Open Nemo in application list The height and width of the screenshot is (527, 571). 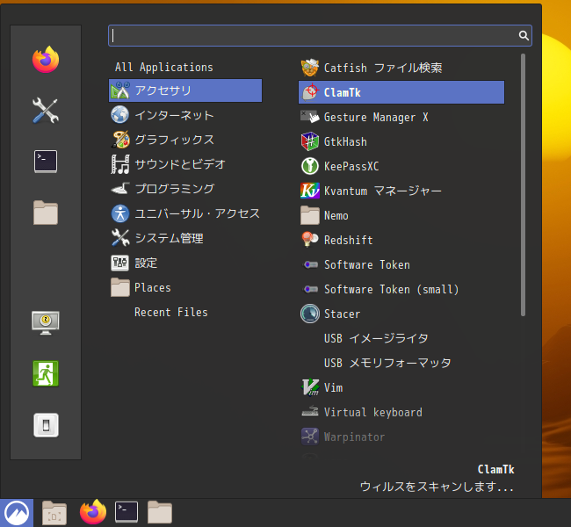point(401,215)
